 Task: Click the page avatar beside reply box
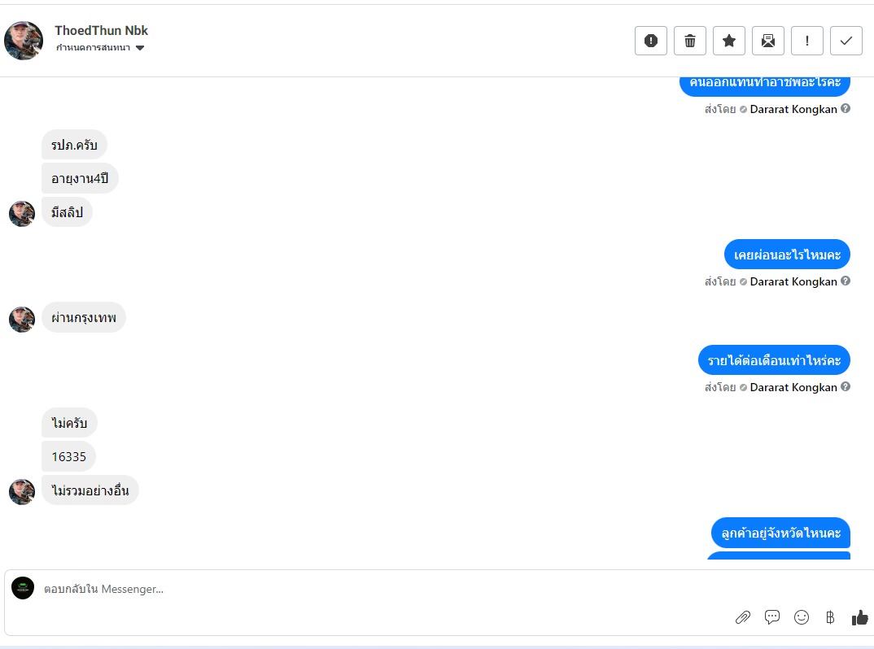[x=23, y=588]
